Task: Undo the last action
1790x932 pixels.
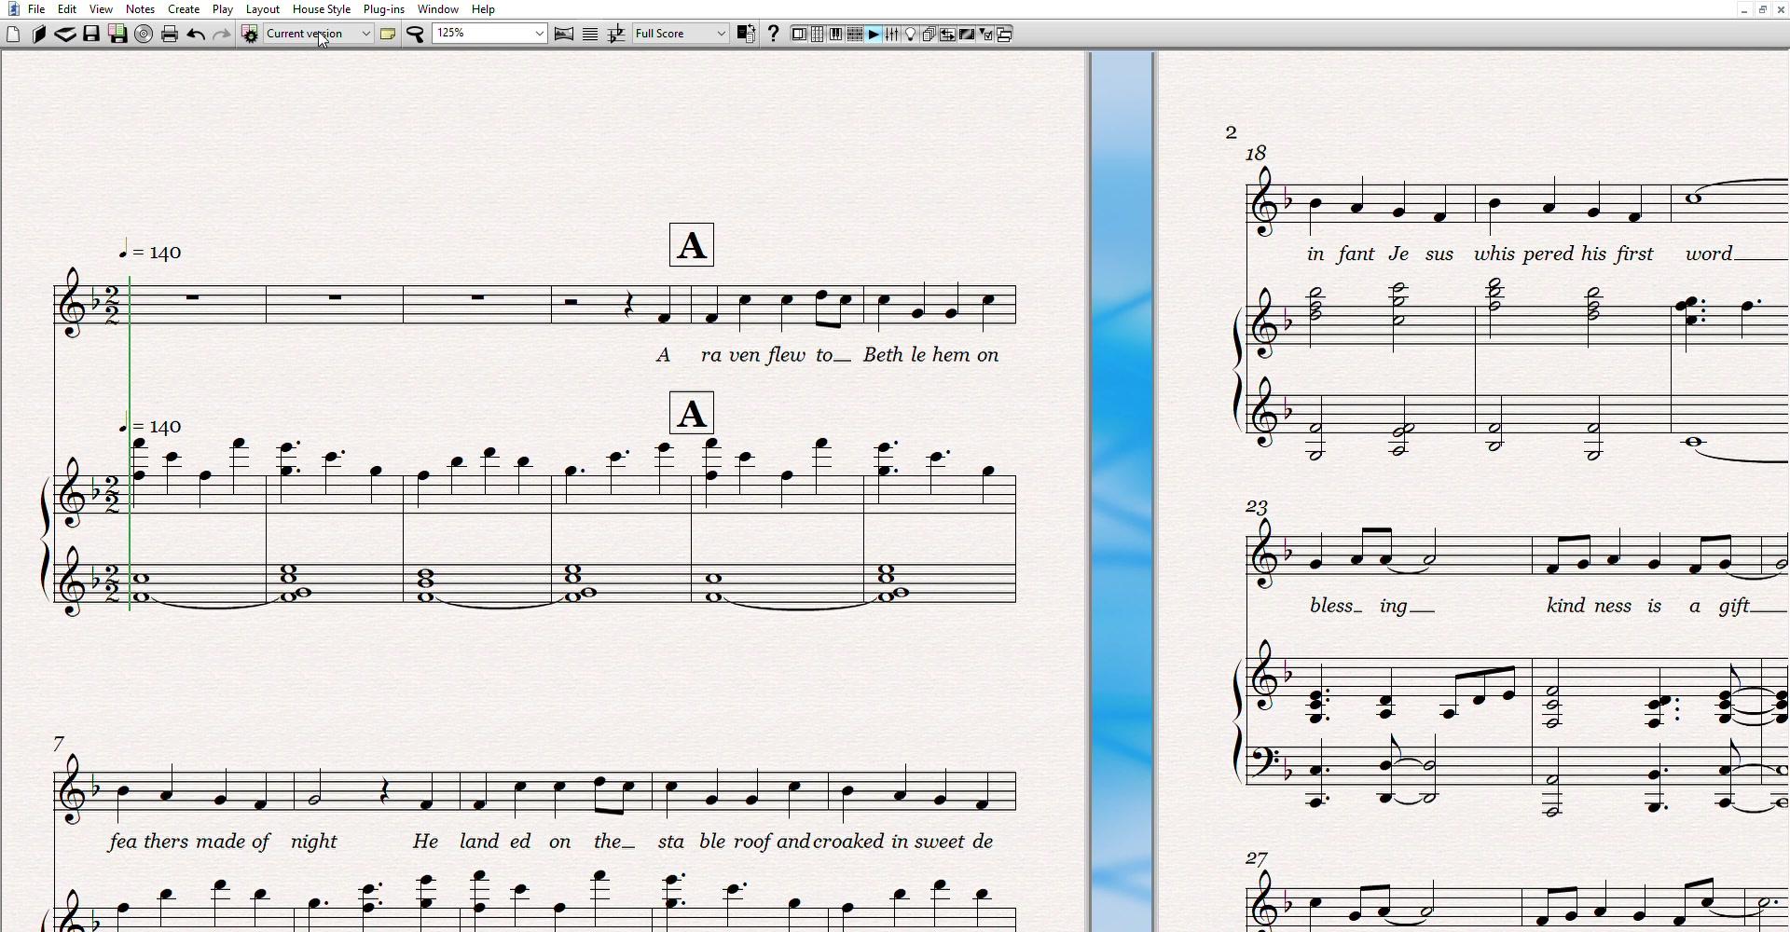Action: pyautogui.click(x=196, y=34)
